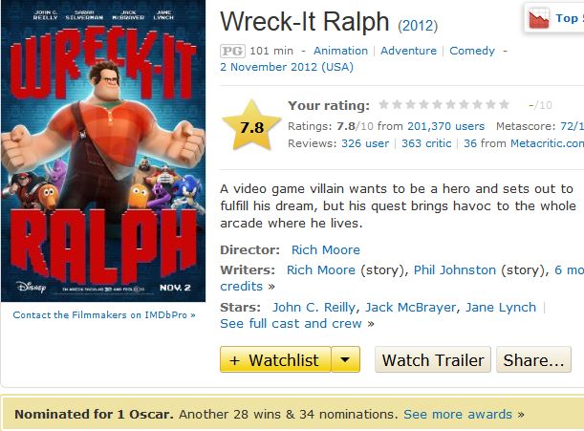
Task: Rate the movie one star
Action: point(383,105)
